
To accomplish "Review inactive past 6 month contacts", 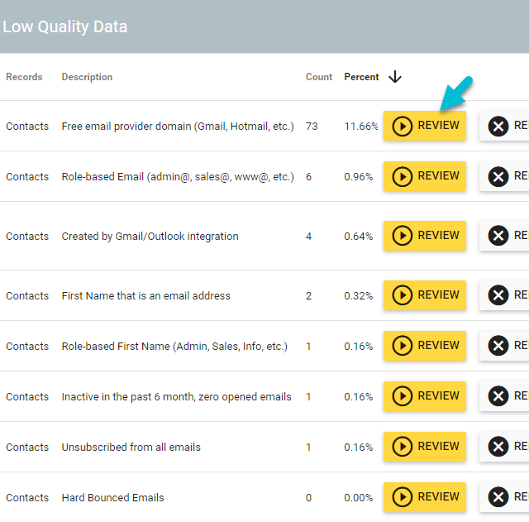I will click(x=425, y=396).
